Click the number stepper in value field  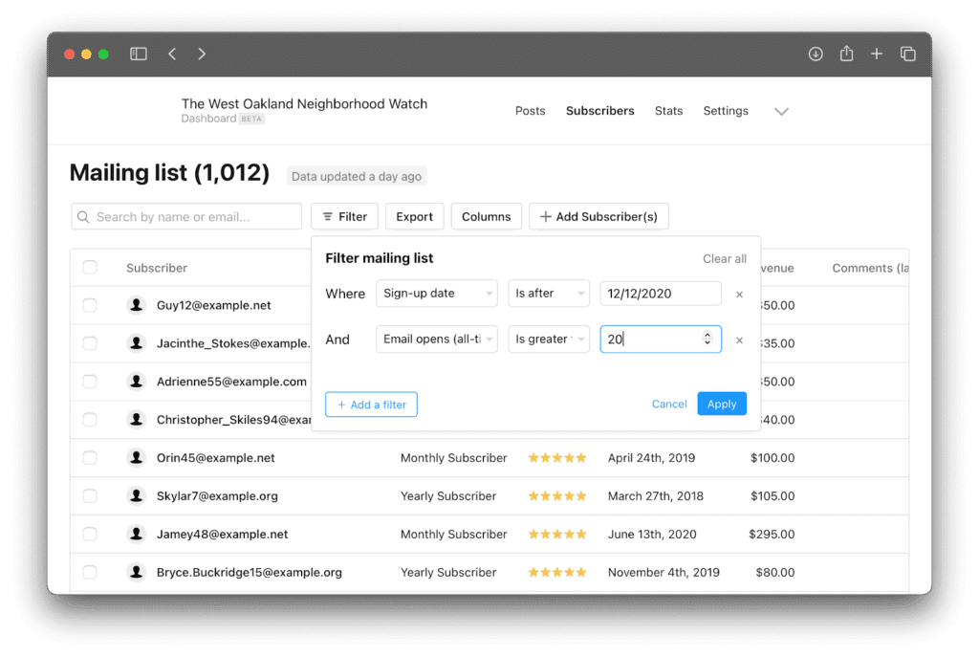pos(707,339)
